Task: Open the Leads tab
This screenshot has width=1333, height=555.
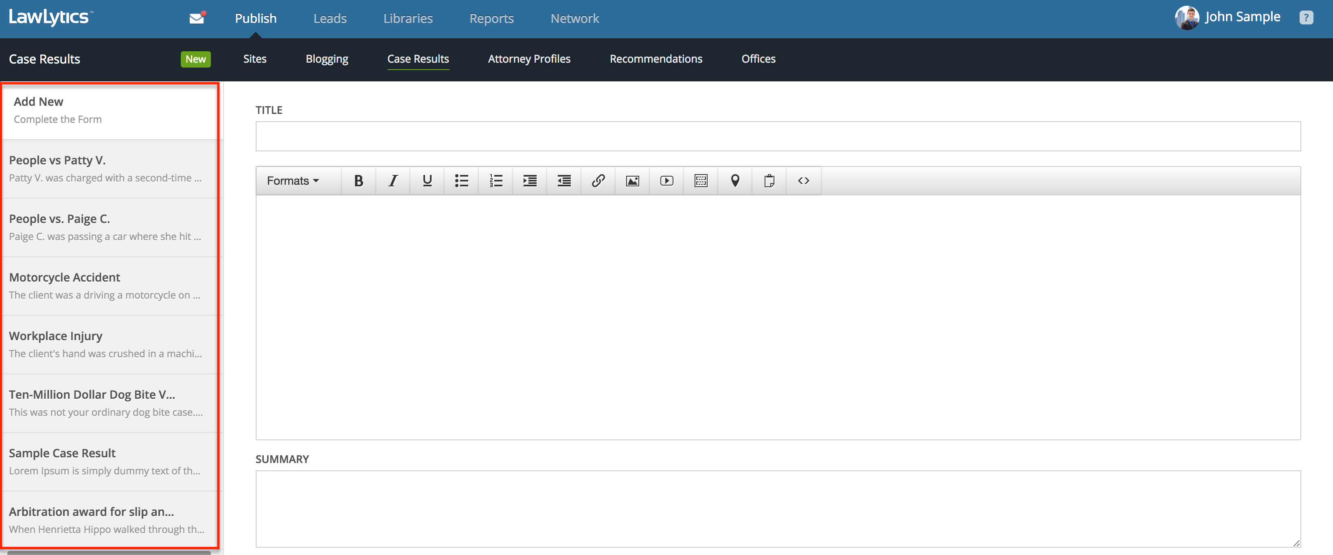Action: (x=330, y=19)
